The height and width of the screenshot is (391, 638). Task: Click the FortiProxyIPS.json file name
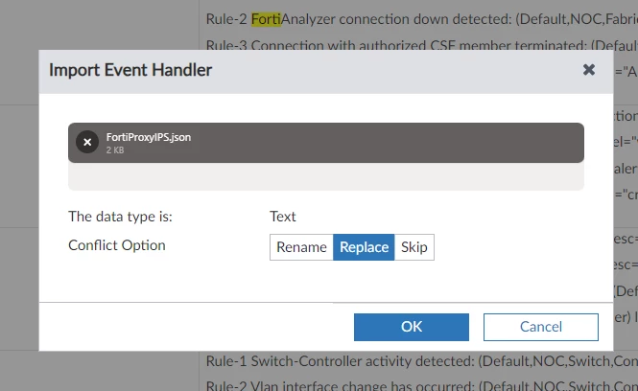[149, 137]
